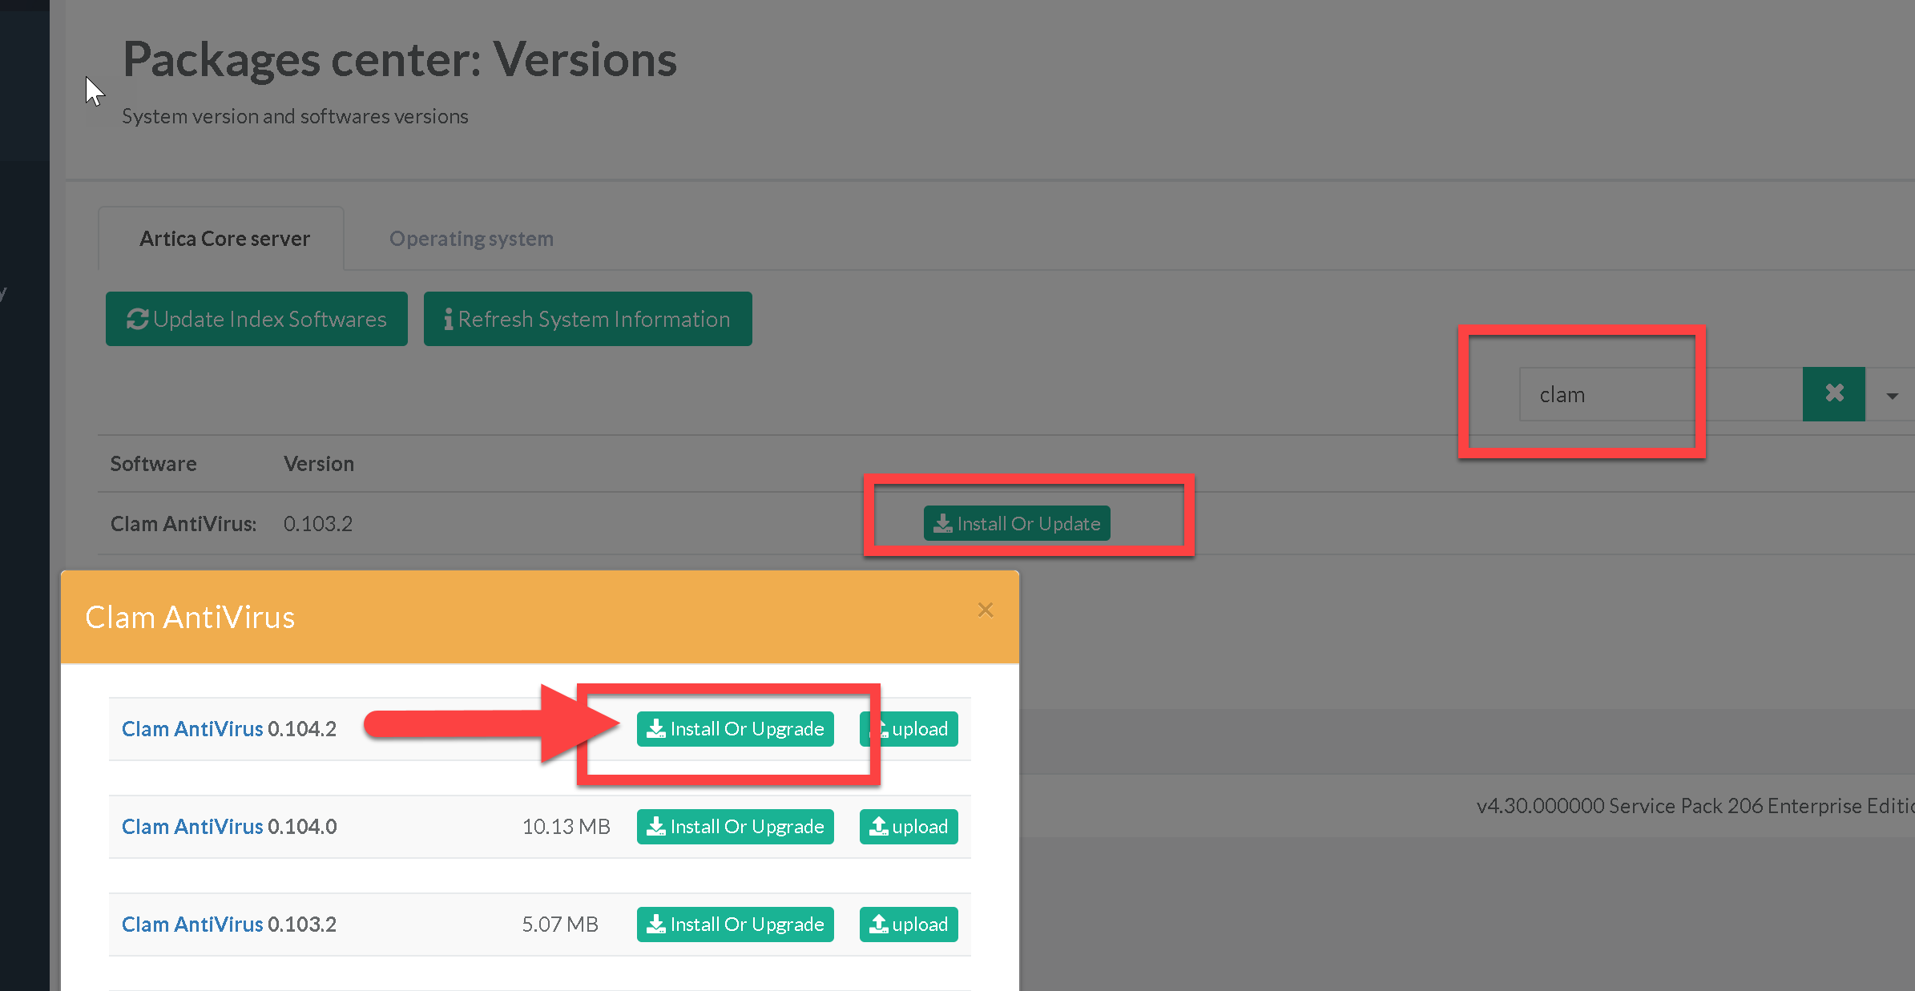Viewport: 1915px width, 991px height.
Task: Close the Clam AntiVirus dialog
Action: (985, 610)
